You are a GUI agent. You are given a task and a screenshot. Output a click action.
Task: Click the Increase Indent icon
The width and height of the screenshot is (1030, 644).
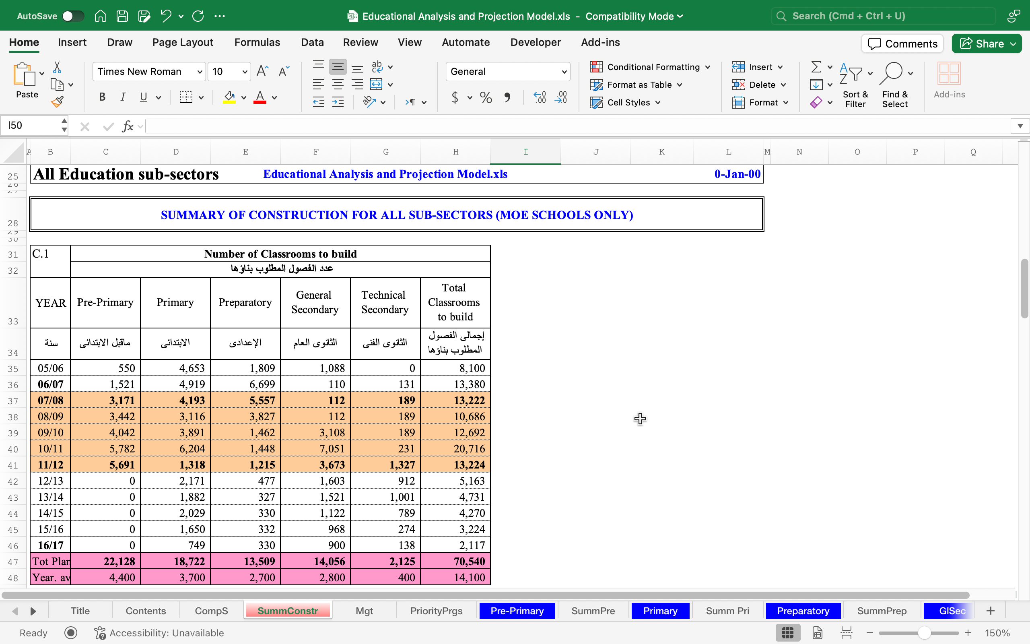click(x=338, y=102)
